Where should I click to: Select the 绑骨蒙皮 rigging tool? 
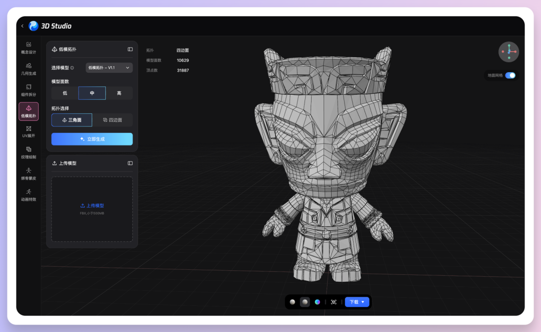click(29, 174)
